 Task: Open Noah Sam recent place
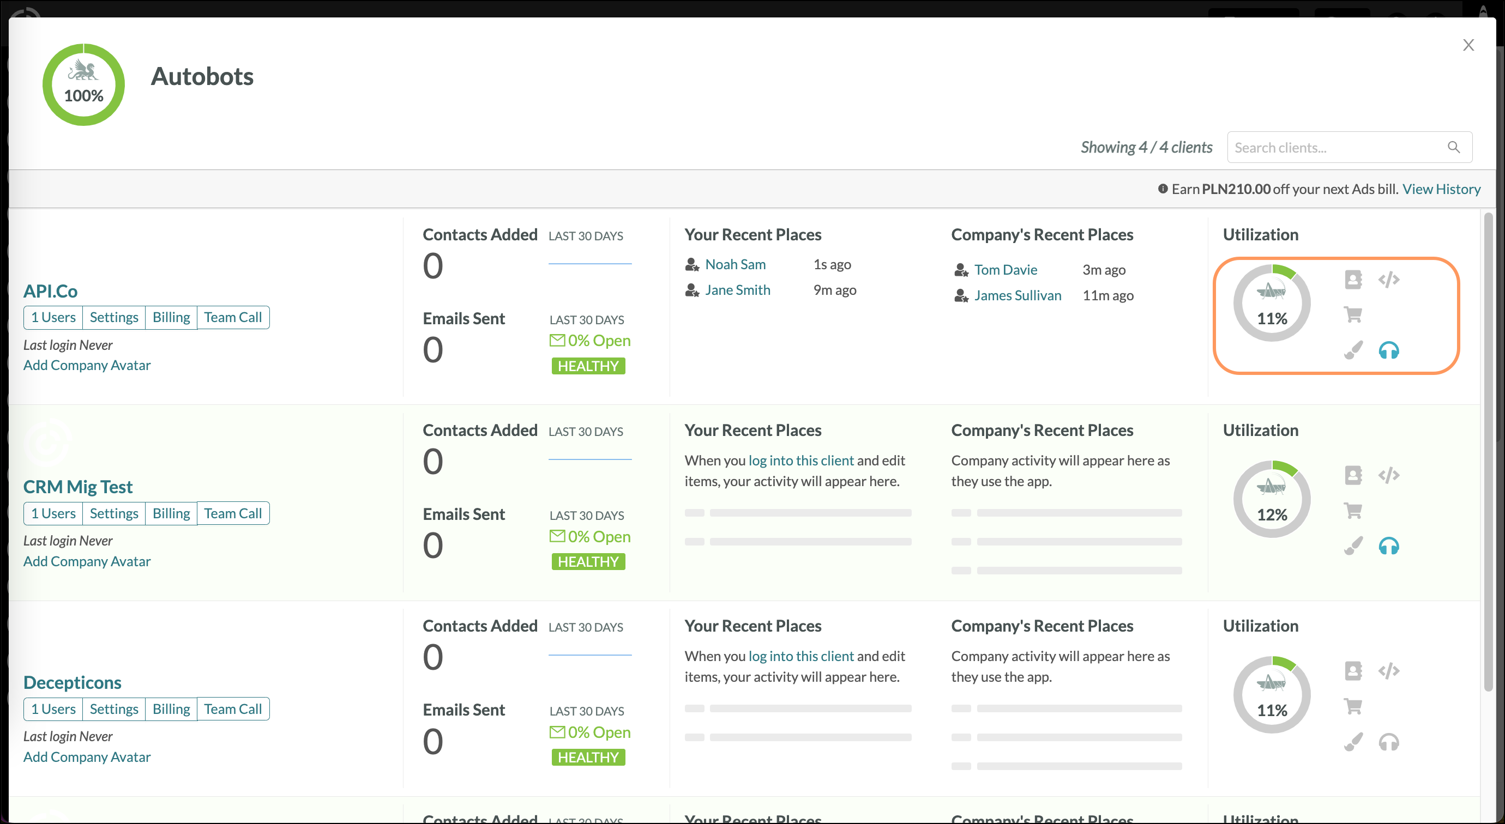pos(736,264)
